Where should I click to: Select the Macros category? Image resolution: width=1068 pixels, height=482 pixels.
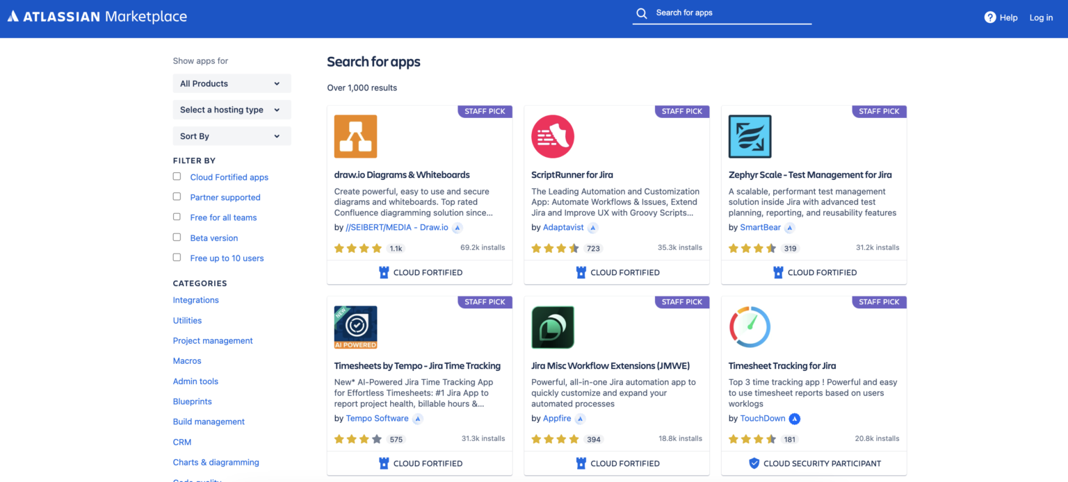tap(187, 360)
